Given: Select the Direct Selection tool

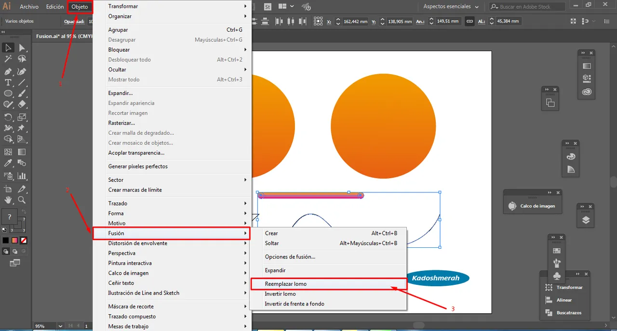Looking at the screenshot, I should click(22, 48).
